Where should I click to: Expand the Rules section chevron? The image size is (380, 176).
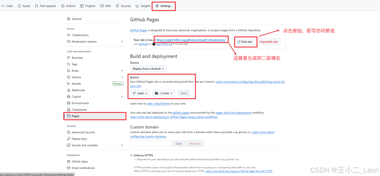tap(122, 71)
